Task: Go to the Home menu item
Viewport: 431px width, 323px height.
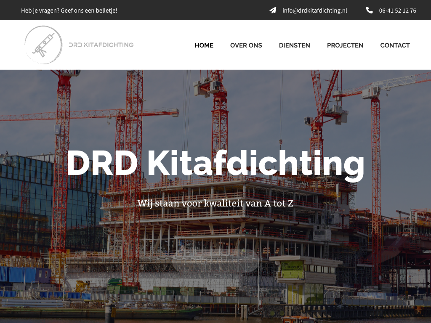Action: [204, 45]
